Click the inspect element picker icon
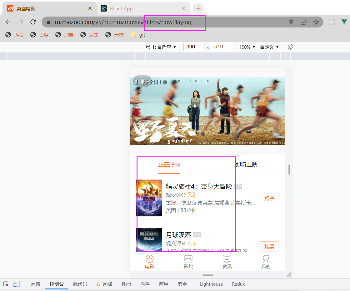Screen dimensions: 350x291 click(6, 284)
